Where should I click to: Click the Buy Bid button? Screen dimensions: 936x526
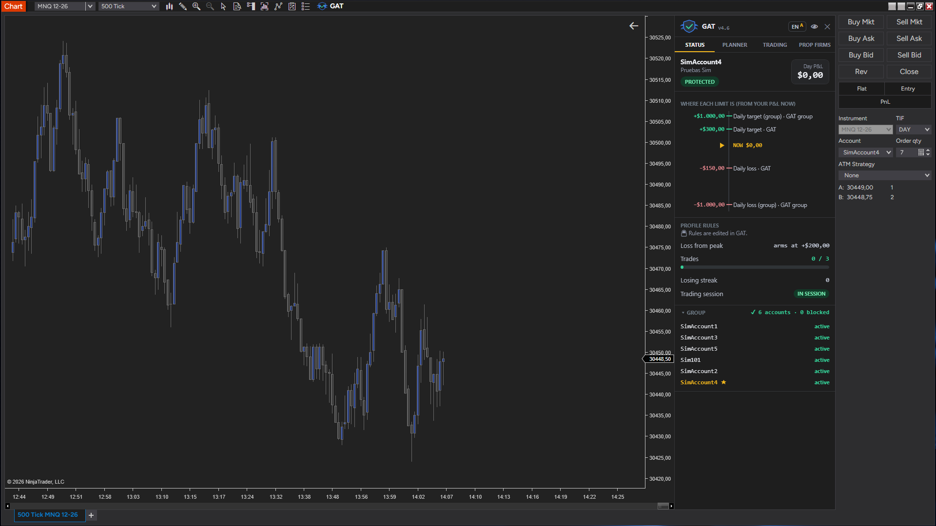tap(861, 55)
